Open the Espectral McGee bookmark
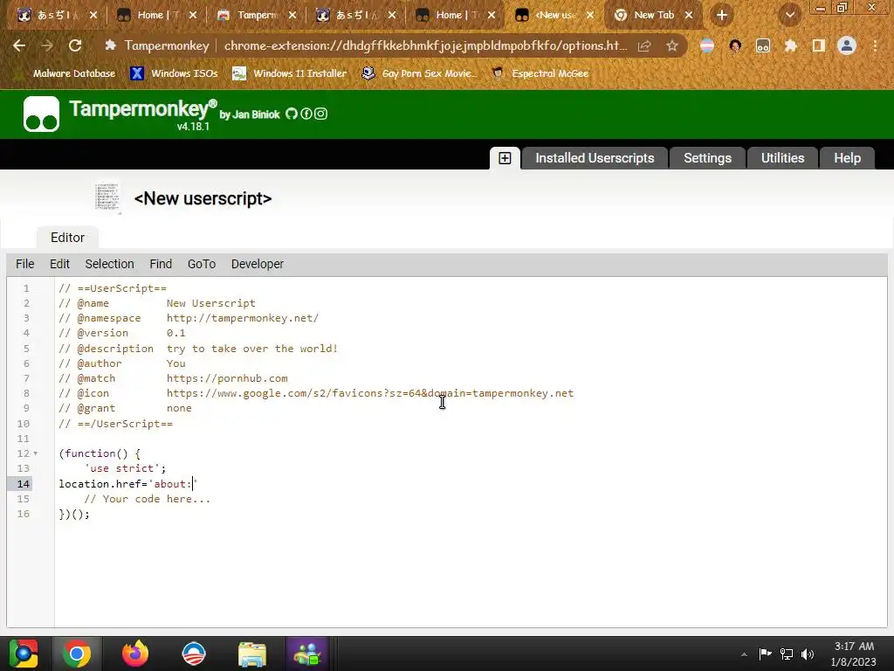The width and height of the screenshot is (894, 671). 540,73
